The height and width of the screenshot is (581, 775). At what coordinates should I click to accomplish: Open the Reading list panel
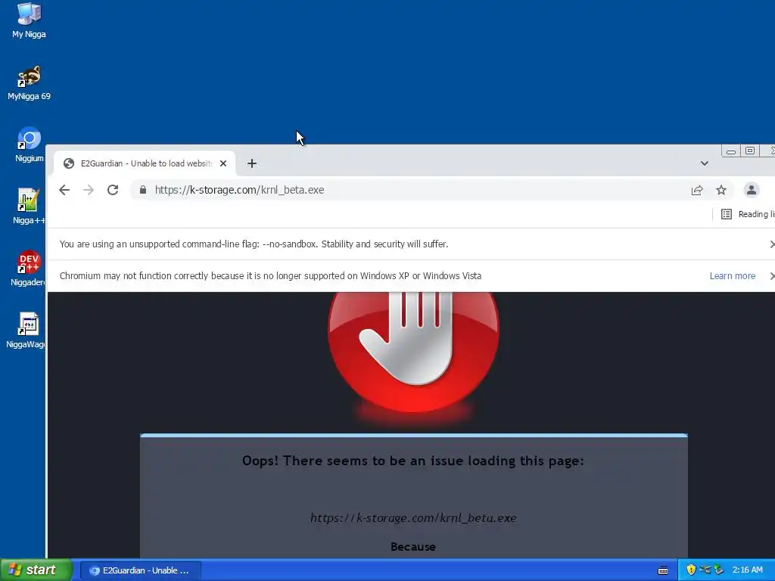pos(747,214)
